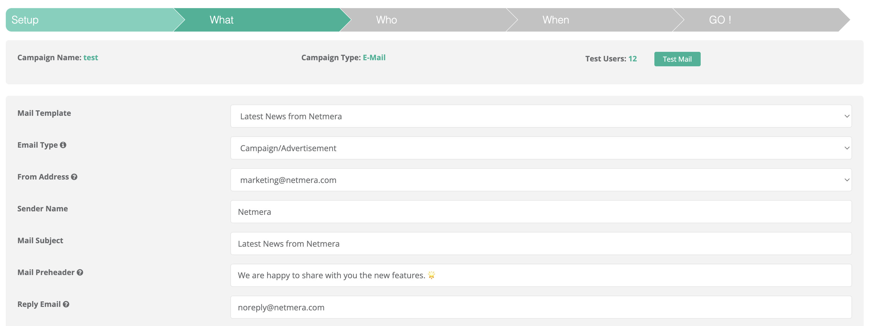Click the E-Mail campaign type link
870x326 pixels.
[374, 57]
